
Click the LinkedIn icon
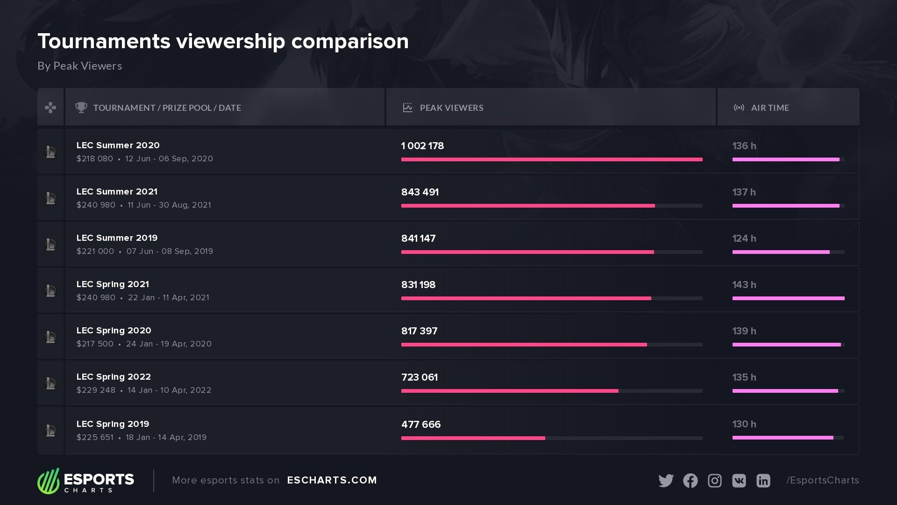tap(763, 481)
